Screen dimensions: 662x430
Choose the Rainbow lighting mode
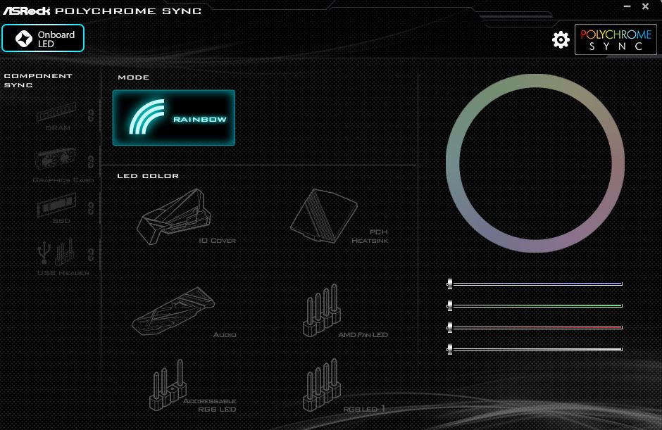pyautogui.click(x=173, y=118)
